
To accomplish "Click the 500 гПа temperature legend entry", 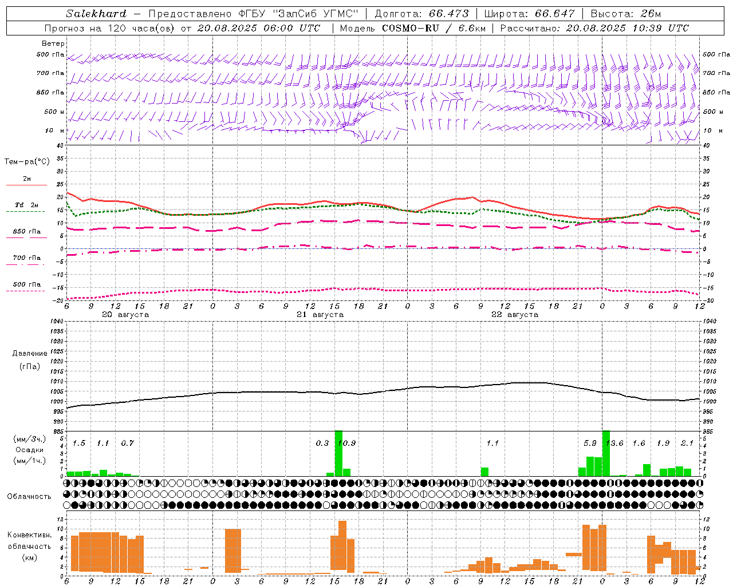I will [x=26, y=284].
